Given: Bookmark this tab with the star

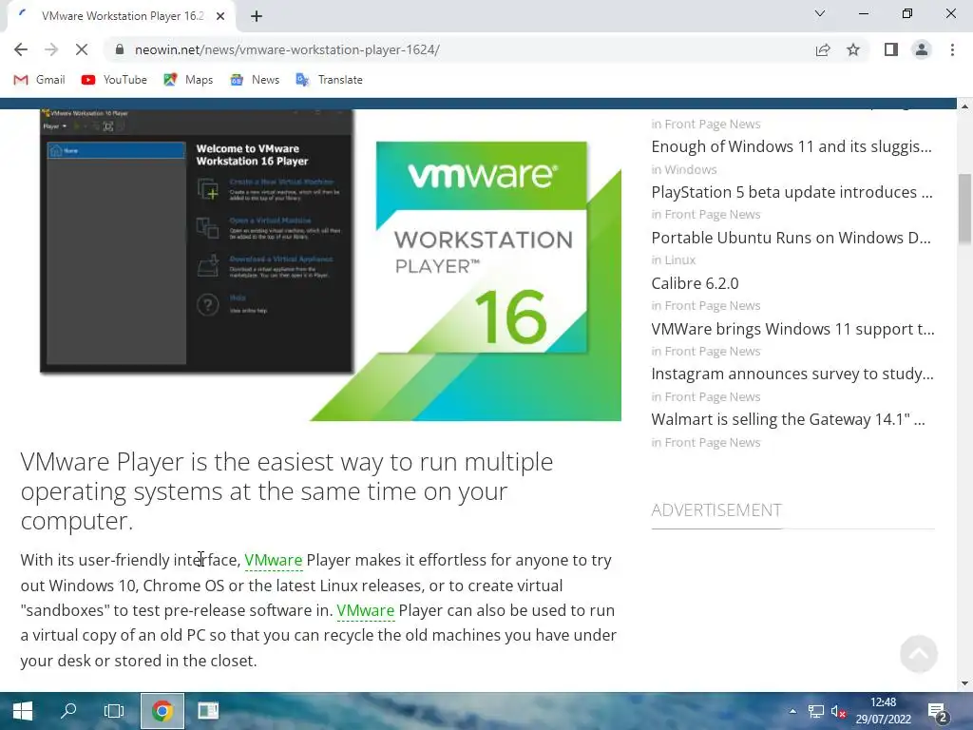Looking at the screenshot, I should click(x=853, y=49).
